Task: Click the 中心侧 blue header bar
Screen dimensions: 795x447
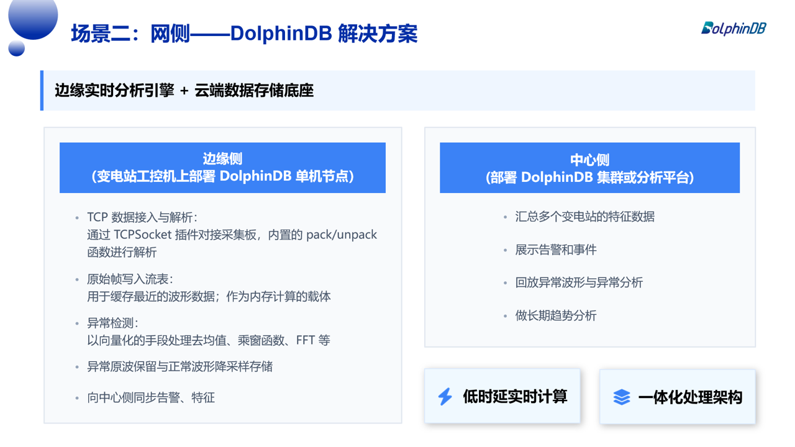Action: tap(589, 168)
